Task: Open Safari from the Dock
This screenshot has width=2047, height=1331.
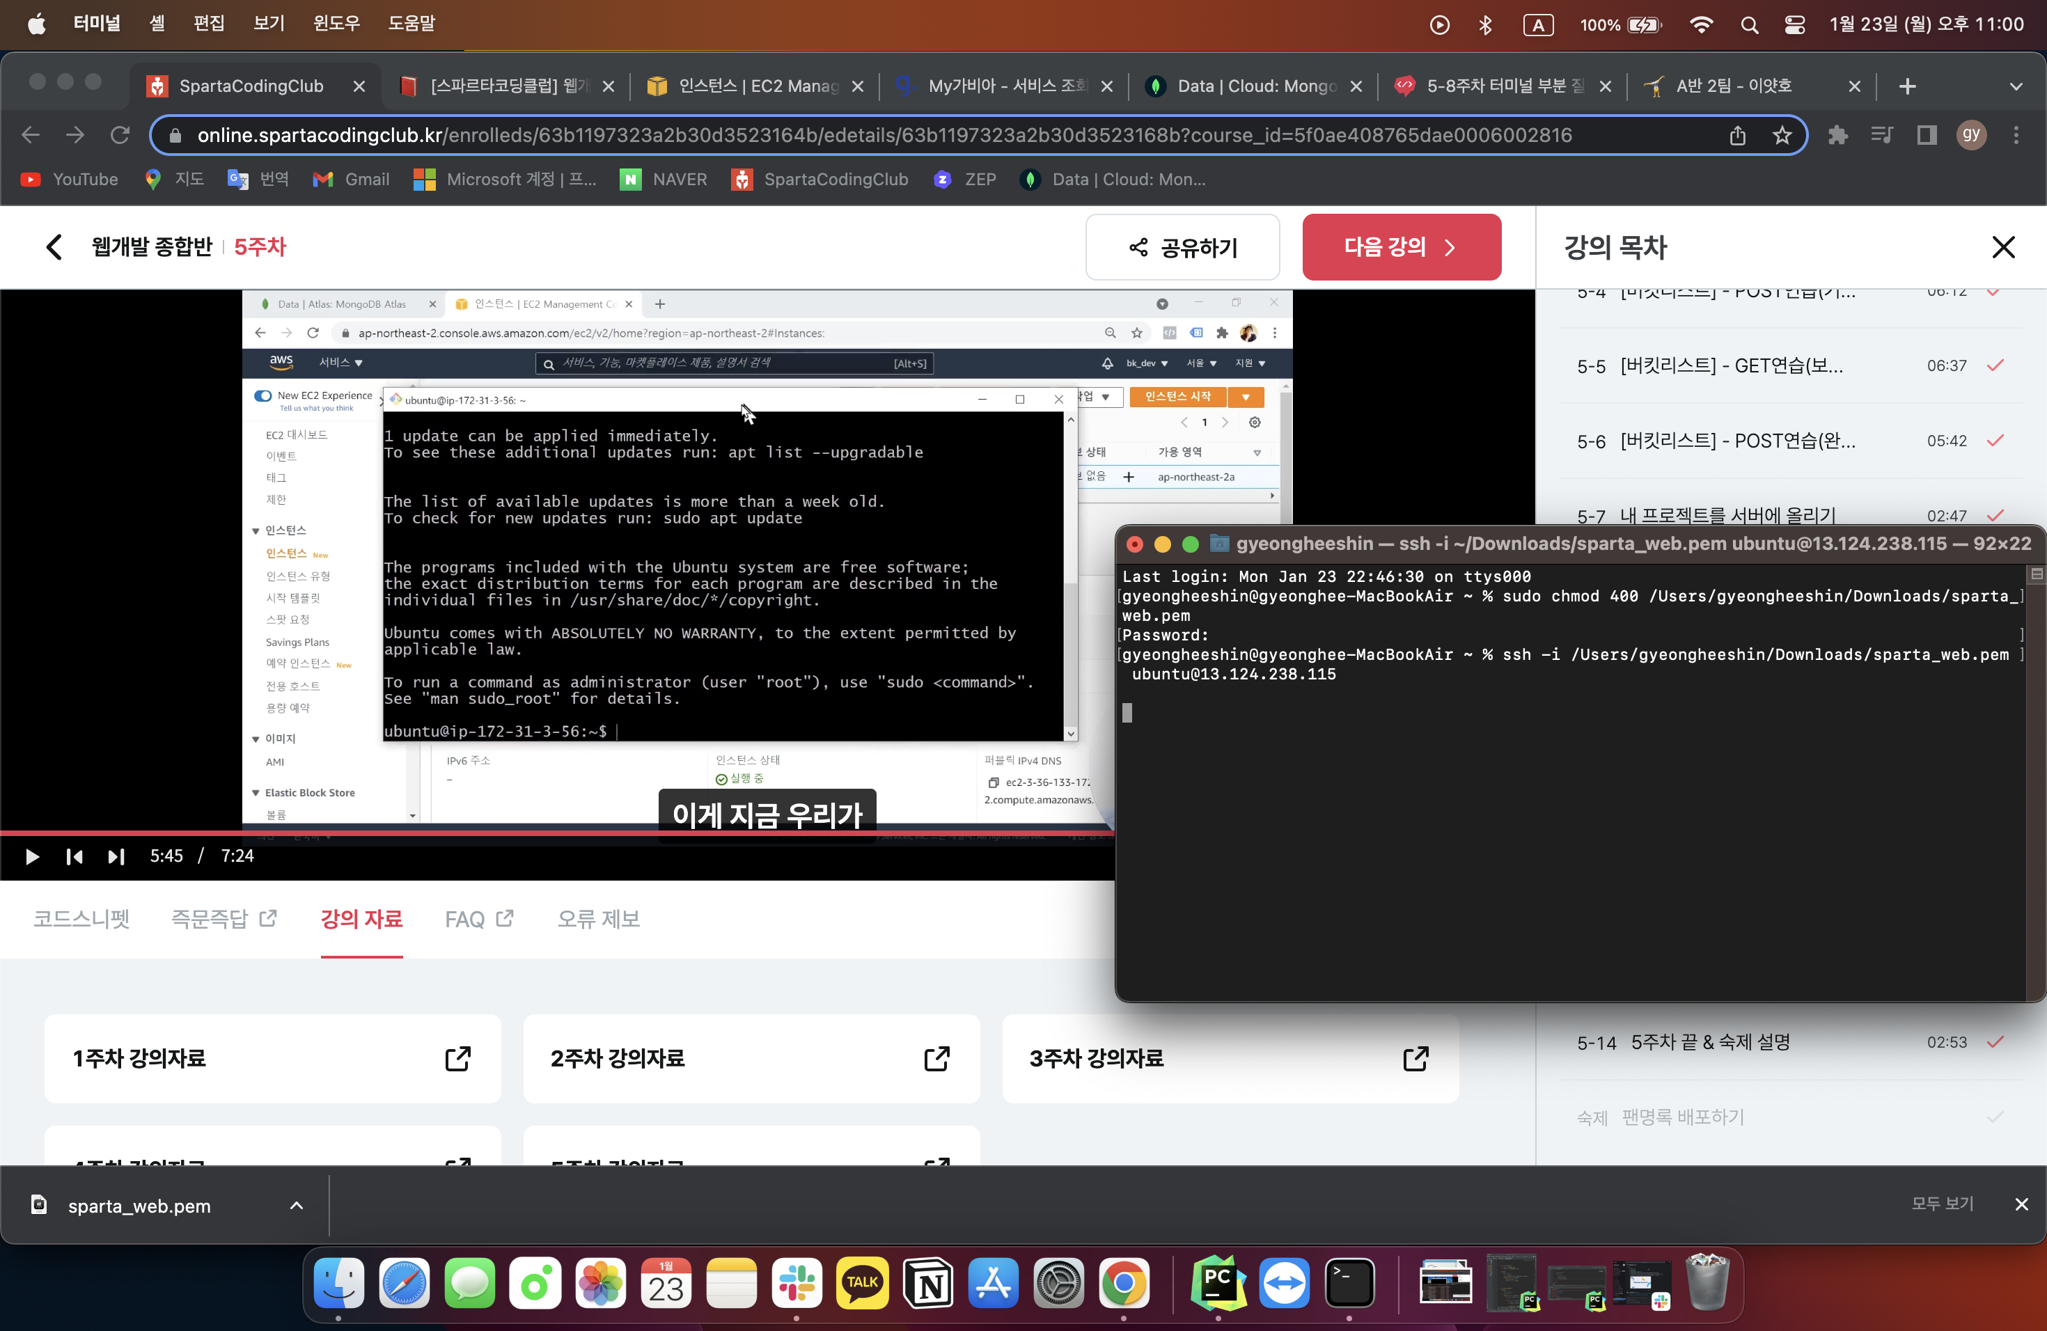Action: click(x=403, y=1284)
